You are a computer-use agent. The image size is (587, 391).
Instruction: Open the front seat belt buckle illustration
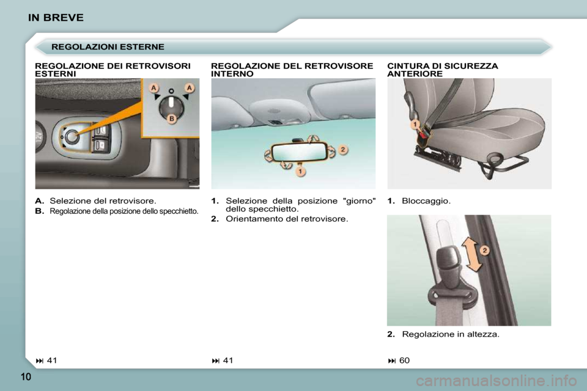coord(469,134)
